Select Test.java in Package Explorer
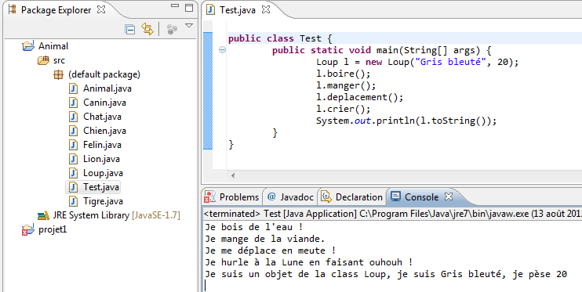582x292 pixels. tap(101, 187)
